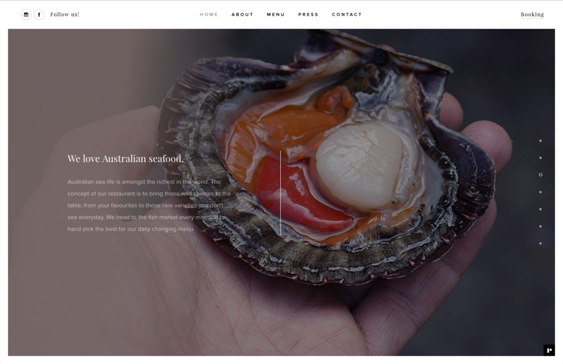Go to fifth section via side dot
The image size is (563, 364).
point(540,209)
